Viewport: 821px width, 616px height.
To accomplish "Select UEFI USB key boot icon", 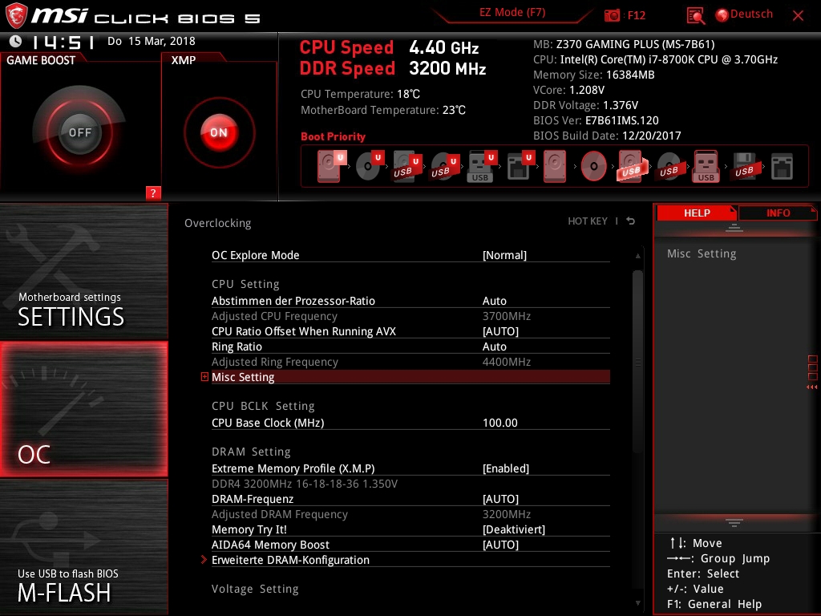I will tap(481, 166).
